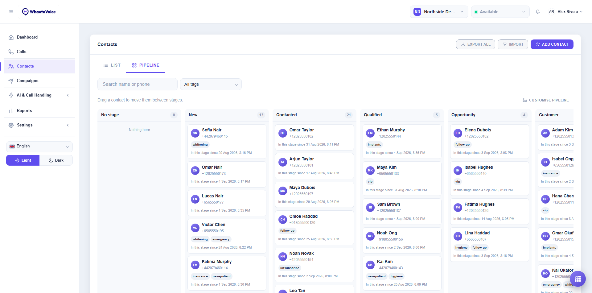
Task: Expand the Settings submenu chevron
Action: click(68, 125)
